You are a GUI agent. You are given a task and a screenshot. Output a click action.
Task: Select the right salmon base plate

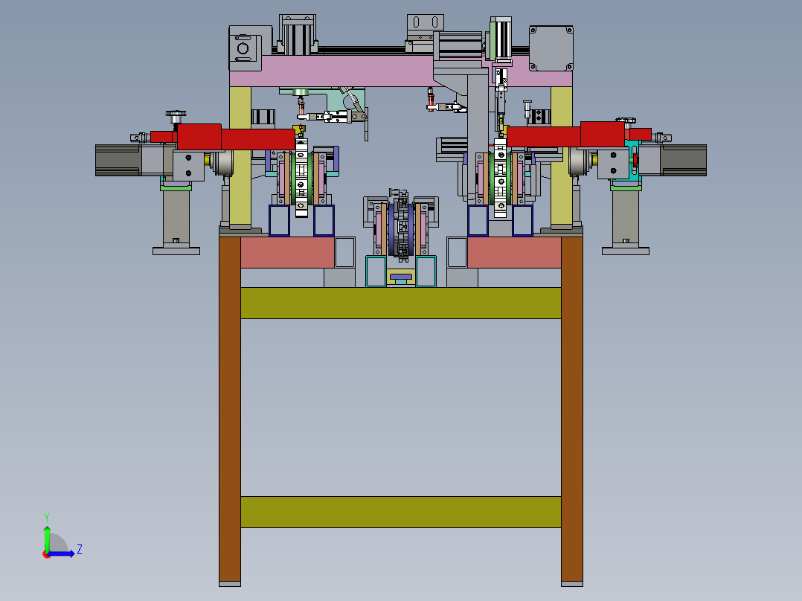click(x=514, y=252)
